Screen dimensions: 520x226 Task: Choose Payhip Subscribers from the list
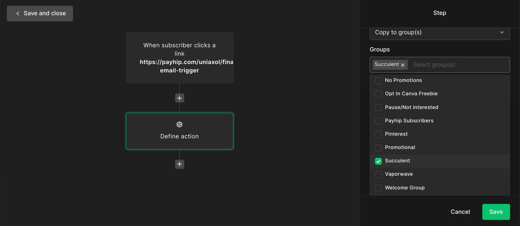point(409,121)
